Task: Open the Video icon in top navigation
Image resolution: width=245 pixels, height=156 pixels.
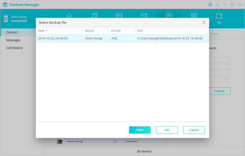Action: click(x=119, y=15)
